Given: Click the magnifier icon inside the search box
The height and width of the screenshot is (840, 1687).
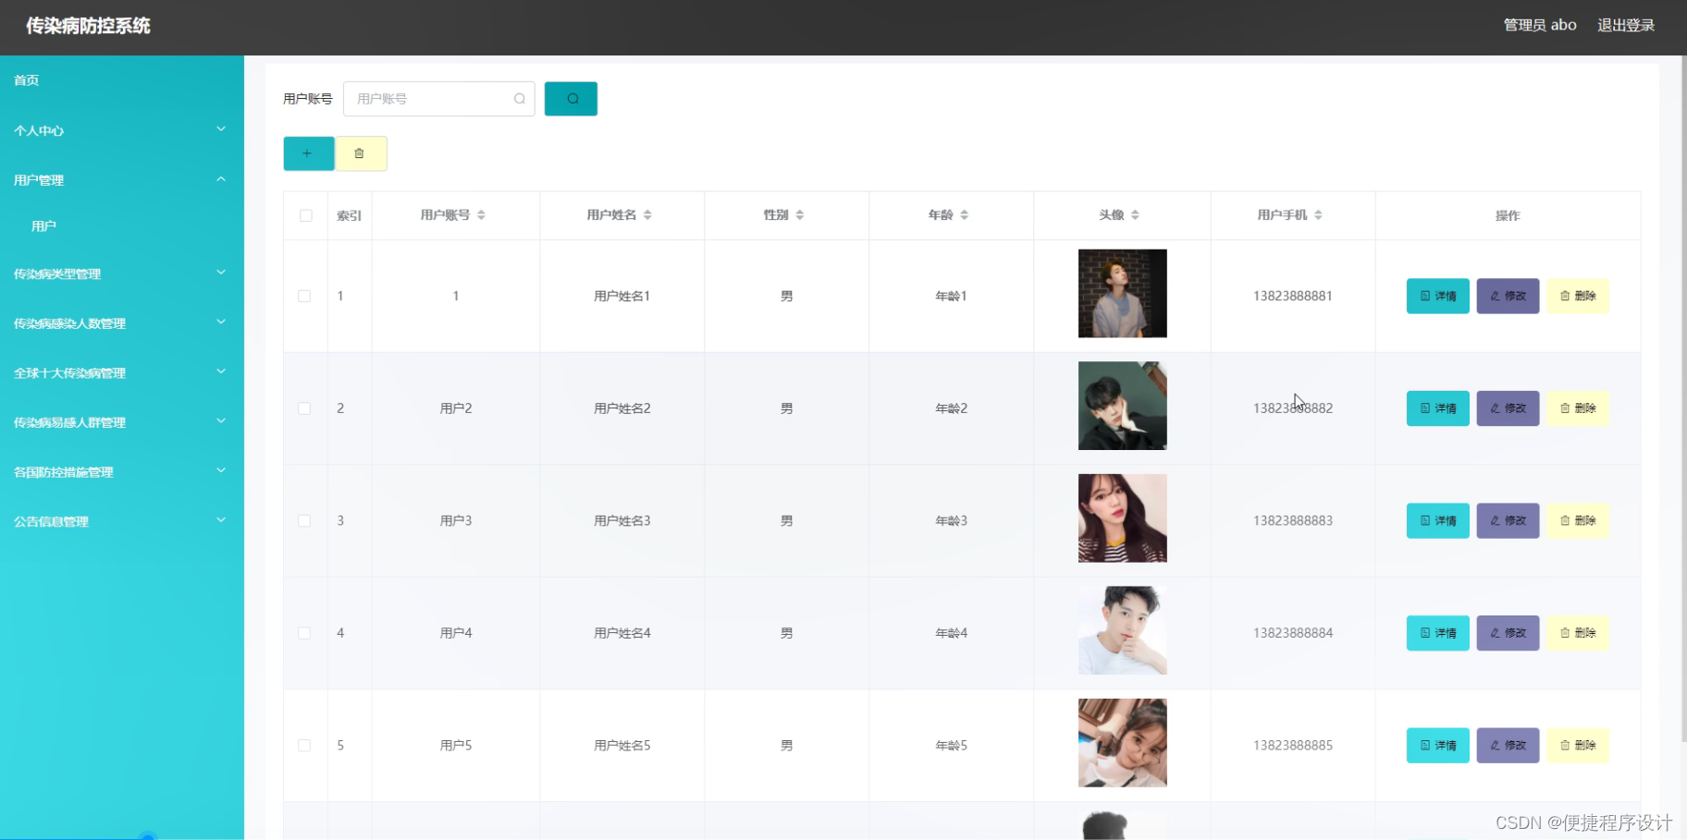Looking at the screenshot, I should click(519, 98).
